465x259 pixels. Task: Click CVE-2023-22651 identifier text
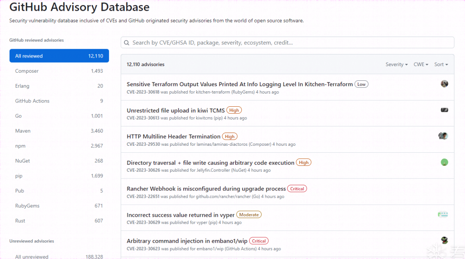[x=143, y=196]
